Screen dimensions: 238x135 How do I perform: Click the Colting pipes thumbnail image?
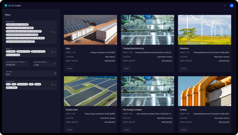205,91
